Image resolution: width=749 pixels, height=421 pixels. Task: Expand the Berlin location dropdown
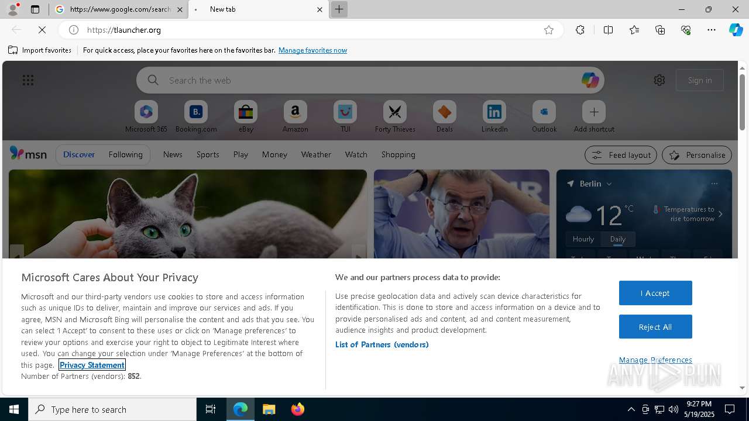[609, 184]
